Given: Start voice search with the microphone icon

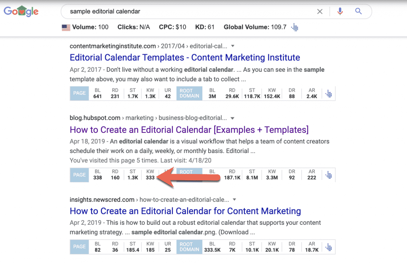Looking at the screenshot, I should pyautogui.click(x=340, y=11).
